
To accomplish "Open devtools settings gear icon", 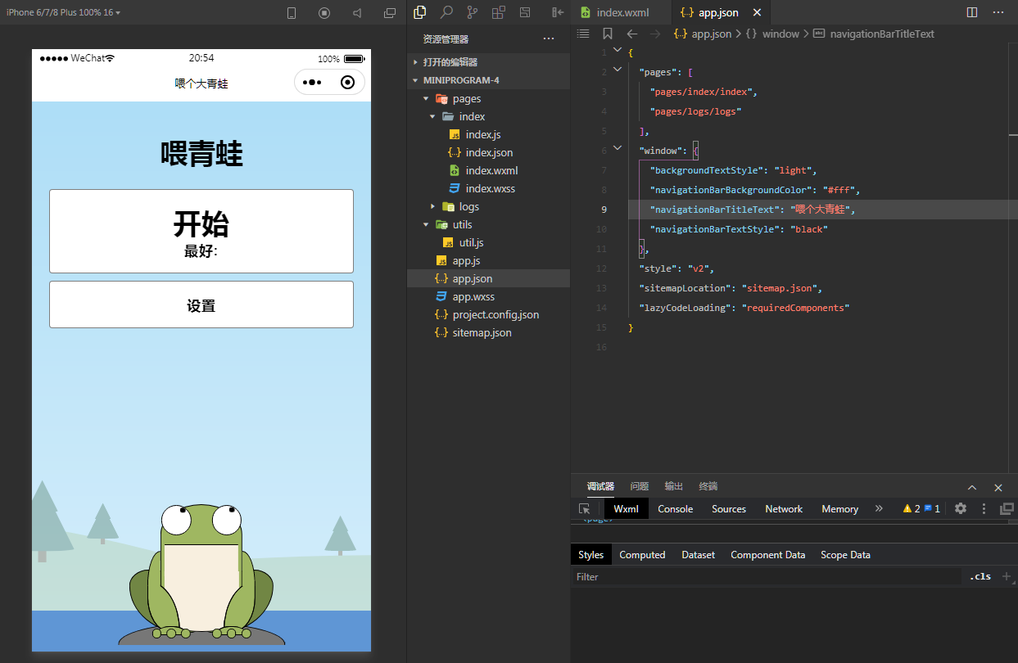I will click(x=961, y=508).
